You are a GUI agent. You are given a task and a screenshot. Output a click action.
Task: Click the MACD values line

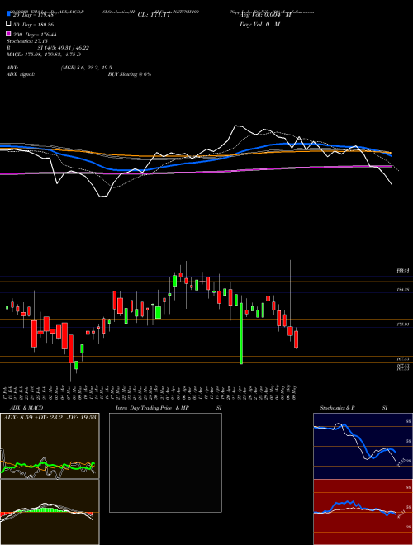[44, 54]
